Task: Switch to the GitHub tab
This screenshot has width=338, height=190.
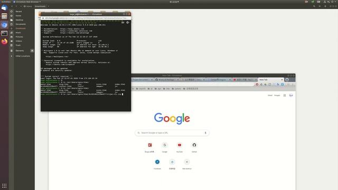Action: tap(167, 80)
